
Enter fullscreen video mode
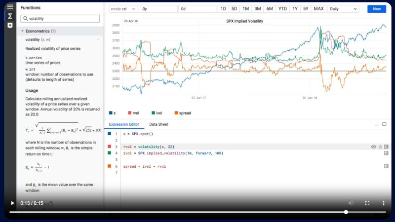coord(367,203)
